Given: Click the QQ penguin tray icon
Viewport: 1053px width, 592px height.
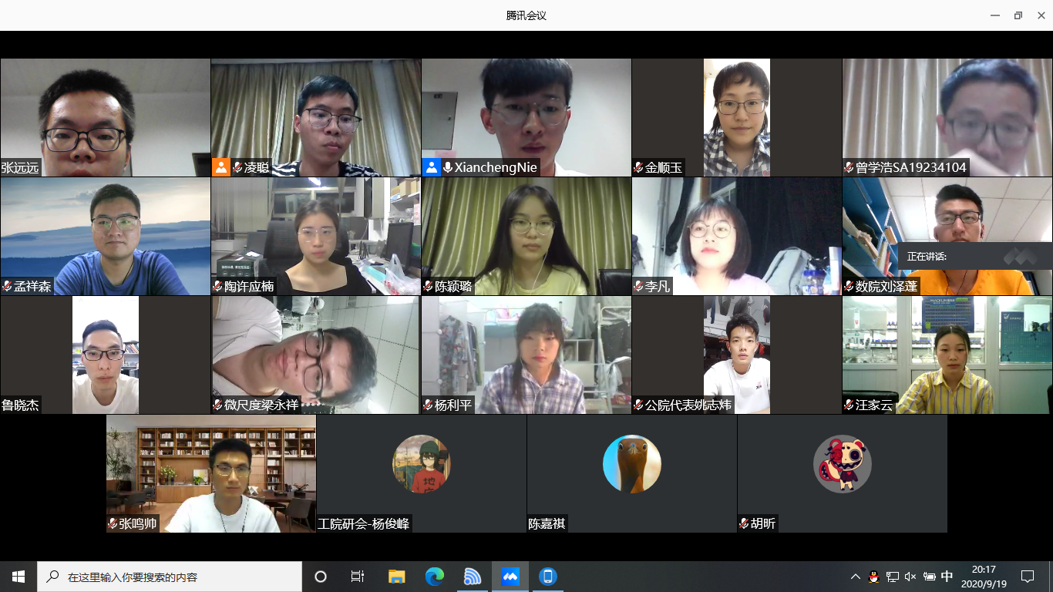Looking at the screenshot, I should 873,577.
